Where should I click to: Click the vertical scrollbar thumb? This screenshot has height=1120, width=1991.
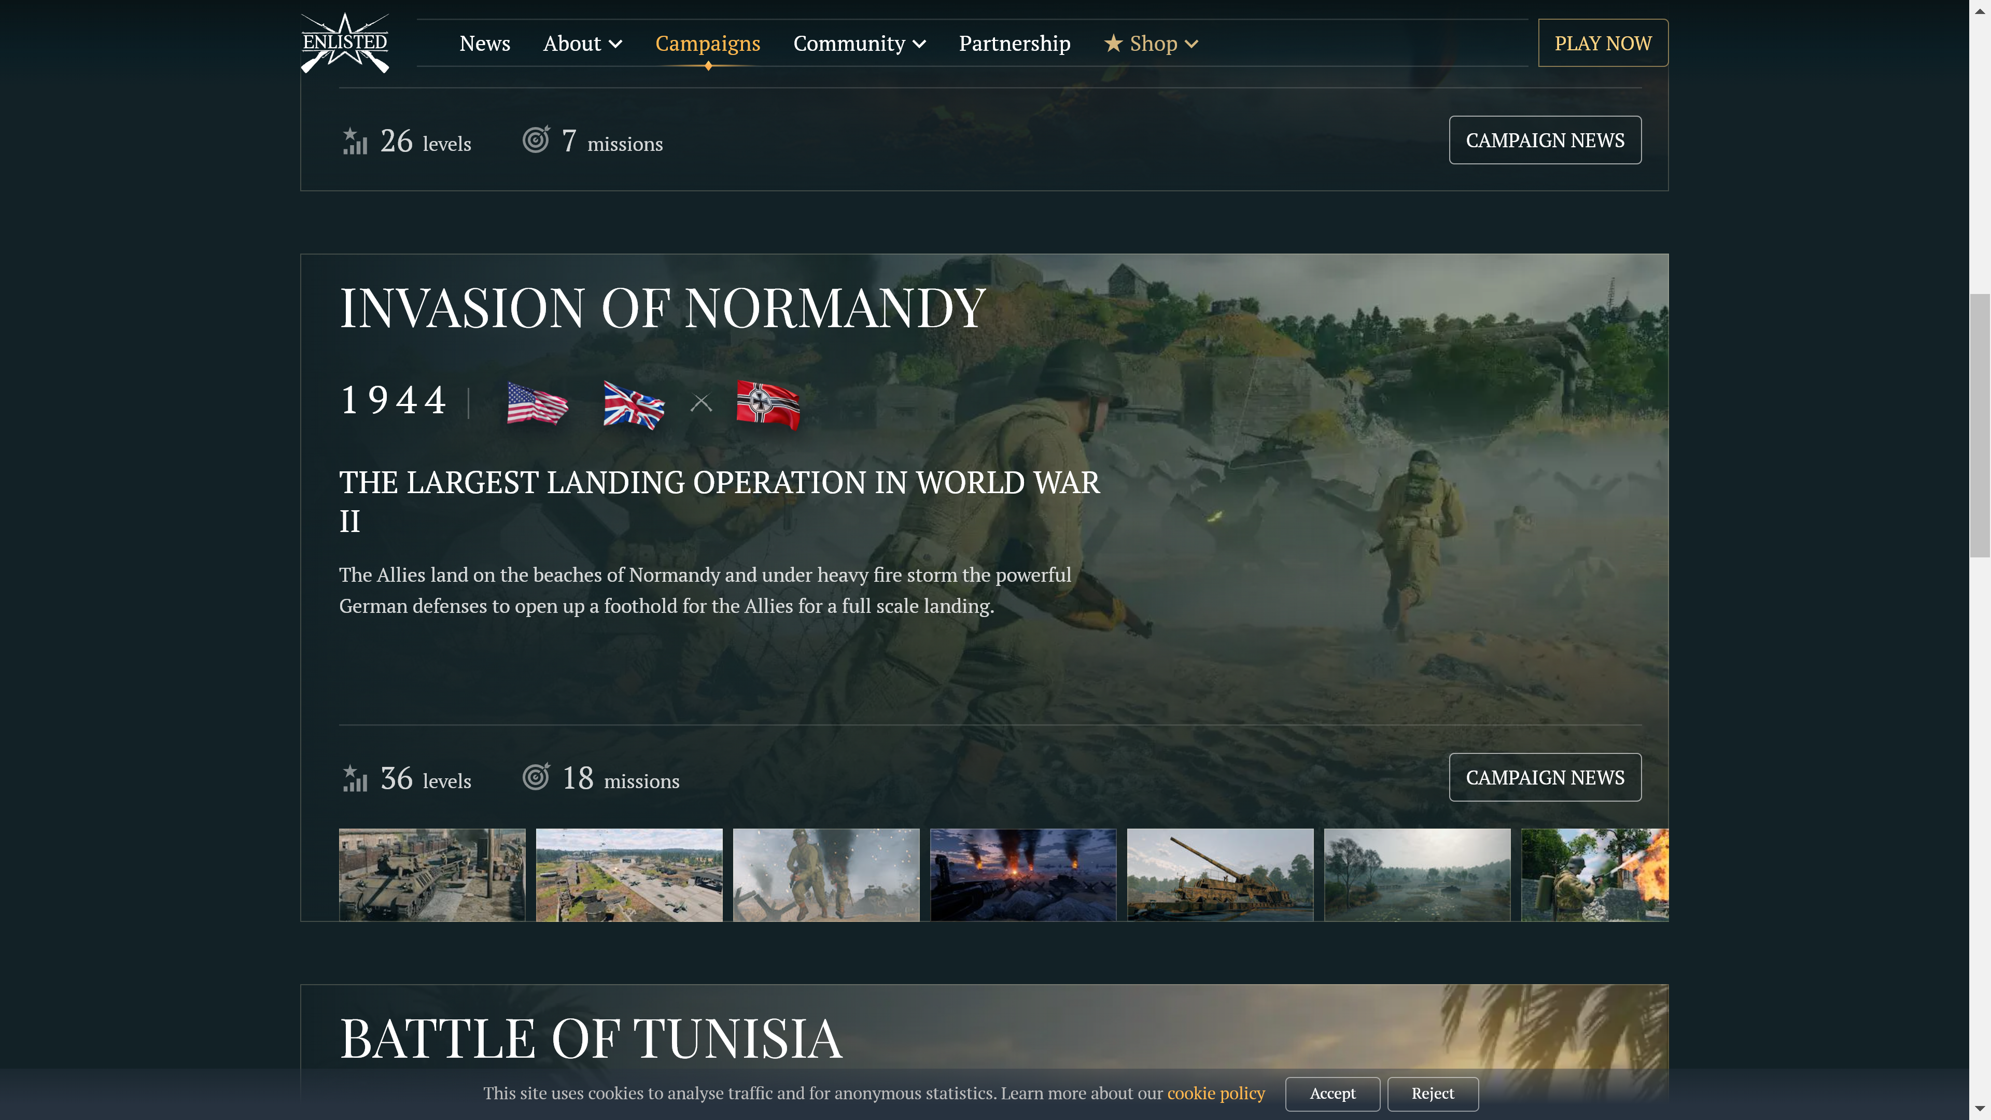pyautogui.click(x=1980, y=425)
